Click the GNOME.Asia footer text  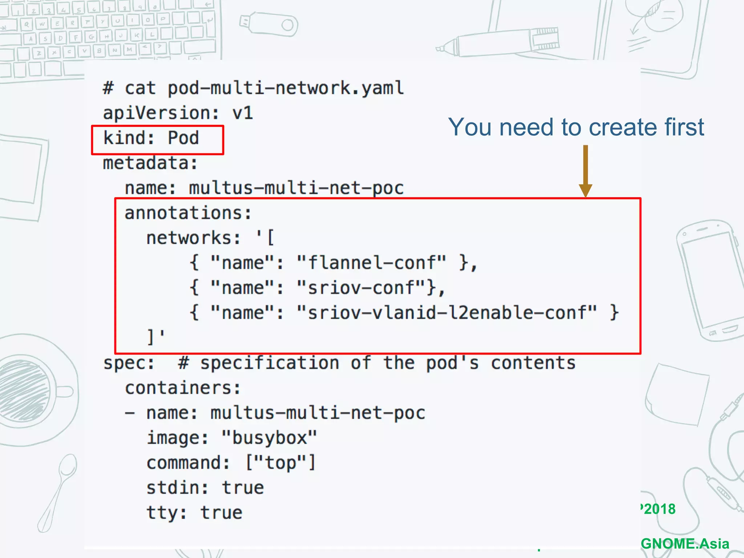(x=685, y=544)
